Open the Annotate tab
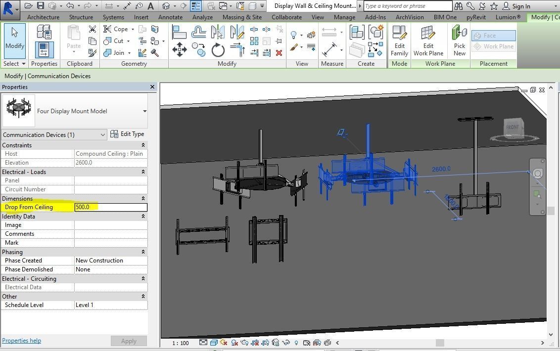Viewport: 560px width, 351px height. point(170,16)
